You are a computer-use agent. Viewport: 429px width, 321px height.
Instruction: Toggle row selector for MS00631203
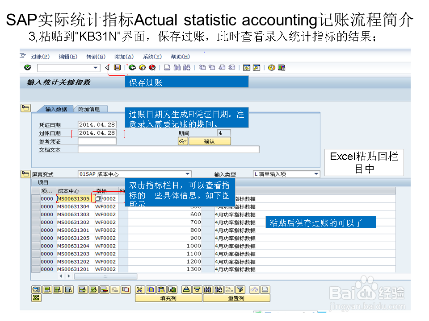point(36,254)
